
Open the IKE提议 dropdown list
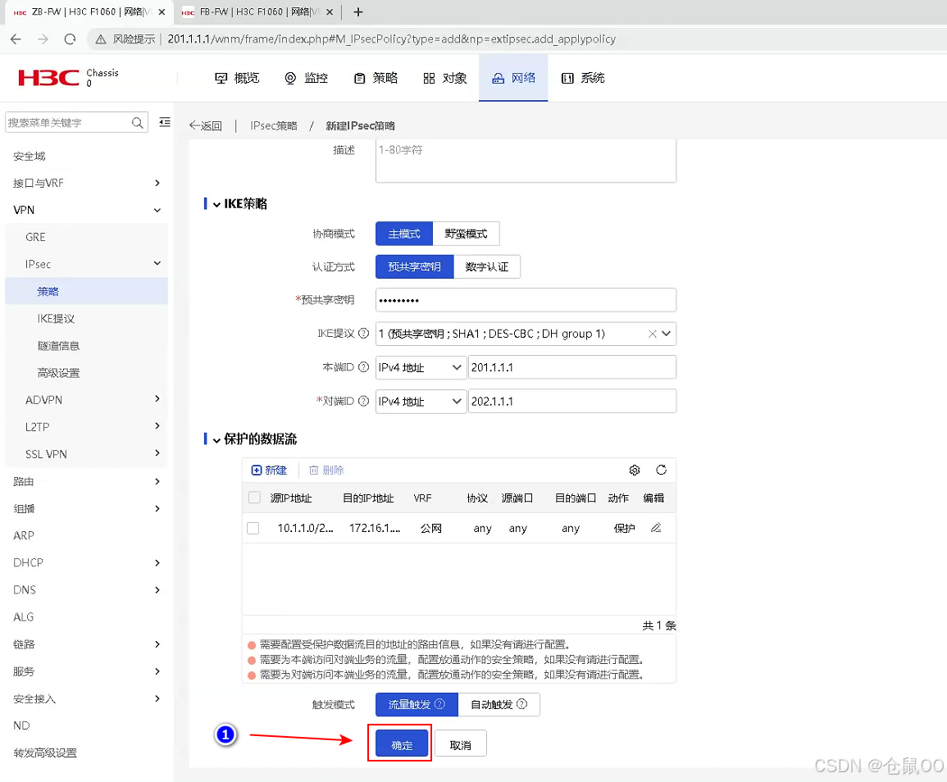pos(666,334)
